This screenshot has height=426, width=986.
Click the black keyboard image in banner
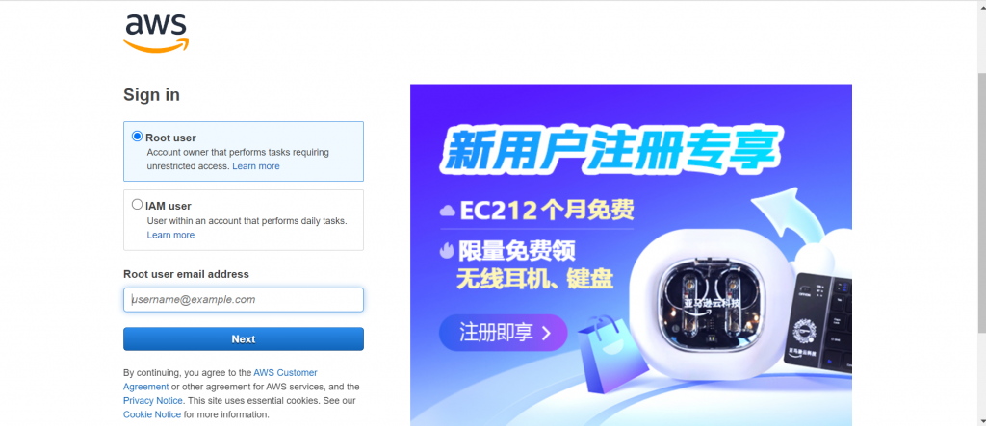point(822,322)
